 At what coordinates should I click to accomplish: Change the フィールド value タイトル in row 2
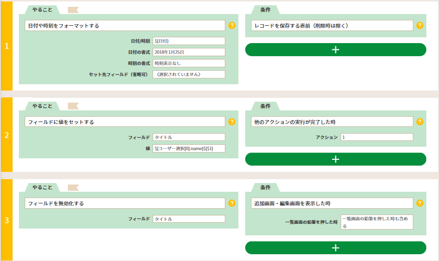tap(188, 137)
